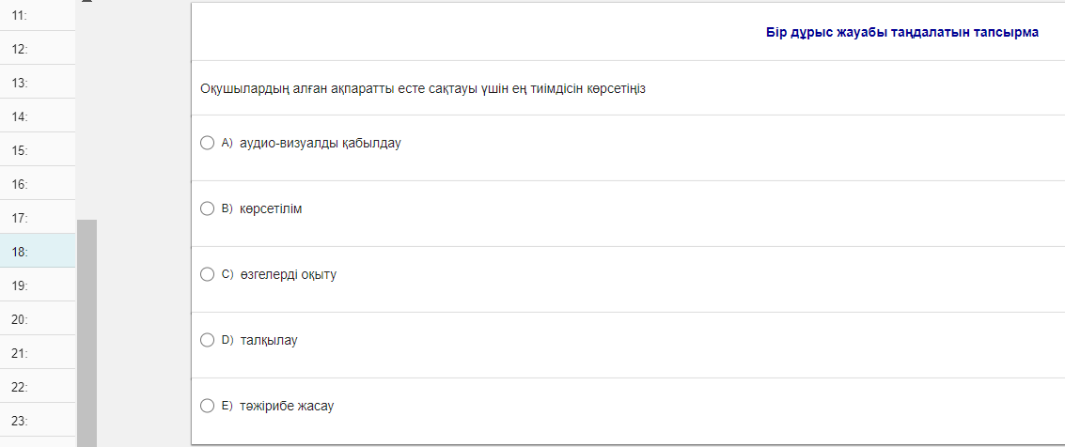Navigate to question 14
Image resolution: width=1065 pixels, height=447 pixels.
[38, 116]
